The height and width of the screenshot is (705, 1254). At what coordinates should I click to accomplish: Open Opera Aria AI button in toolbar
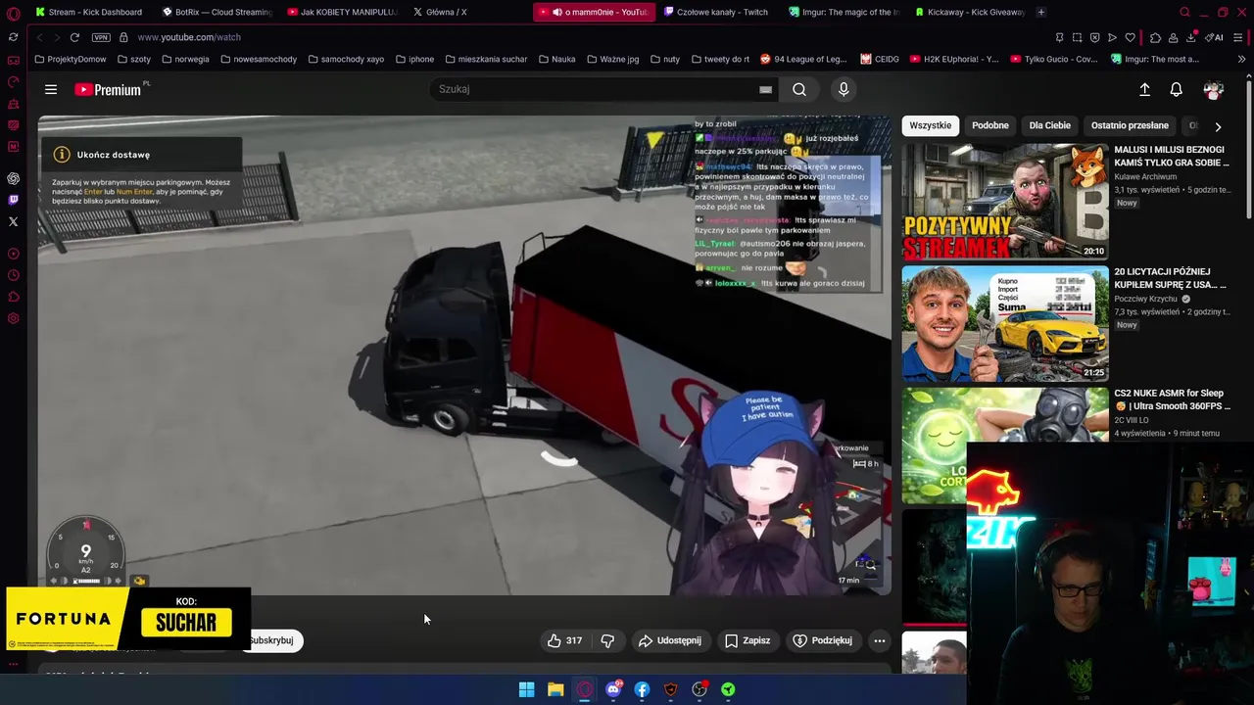point(1215,37)
